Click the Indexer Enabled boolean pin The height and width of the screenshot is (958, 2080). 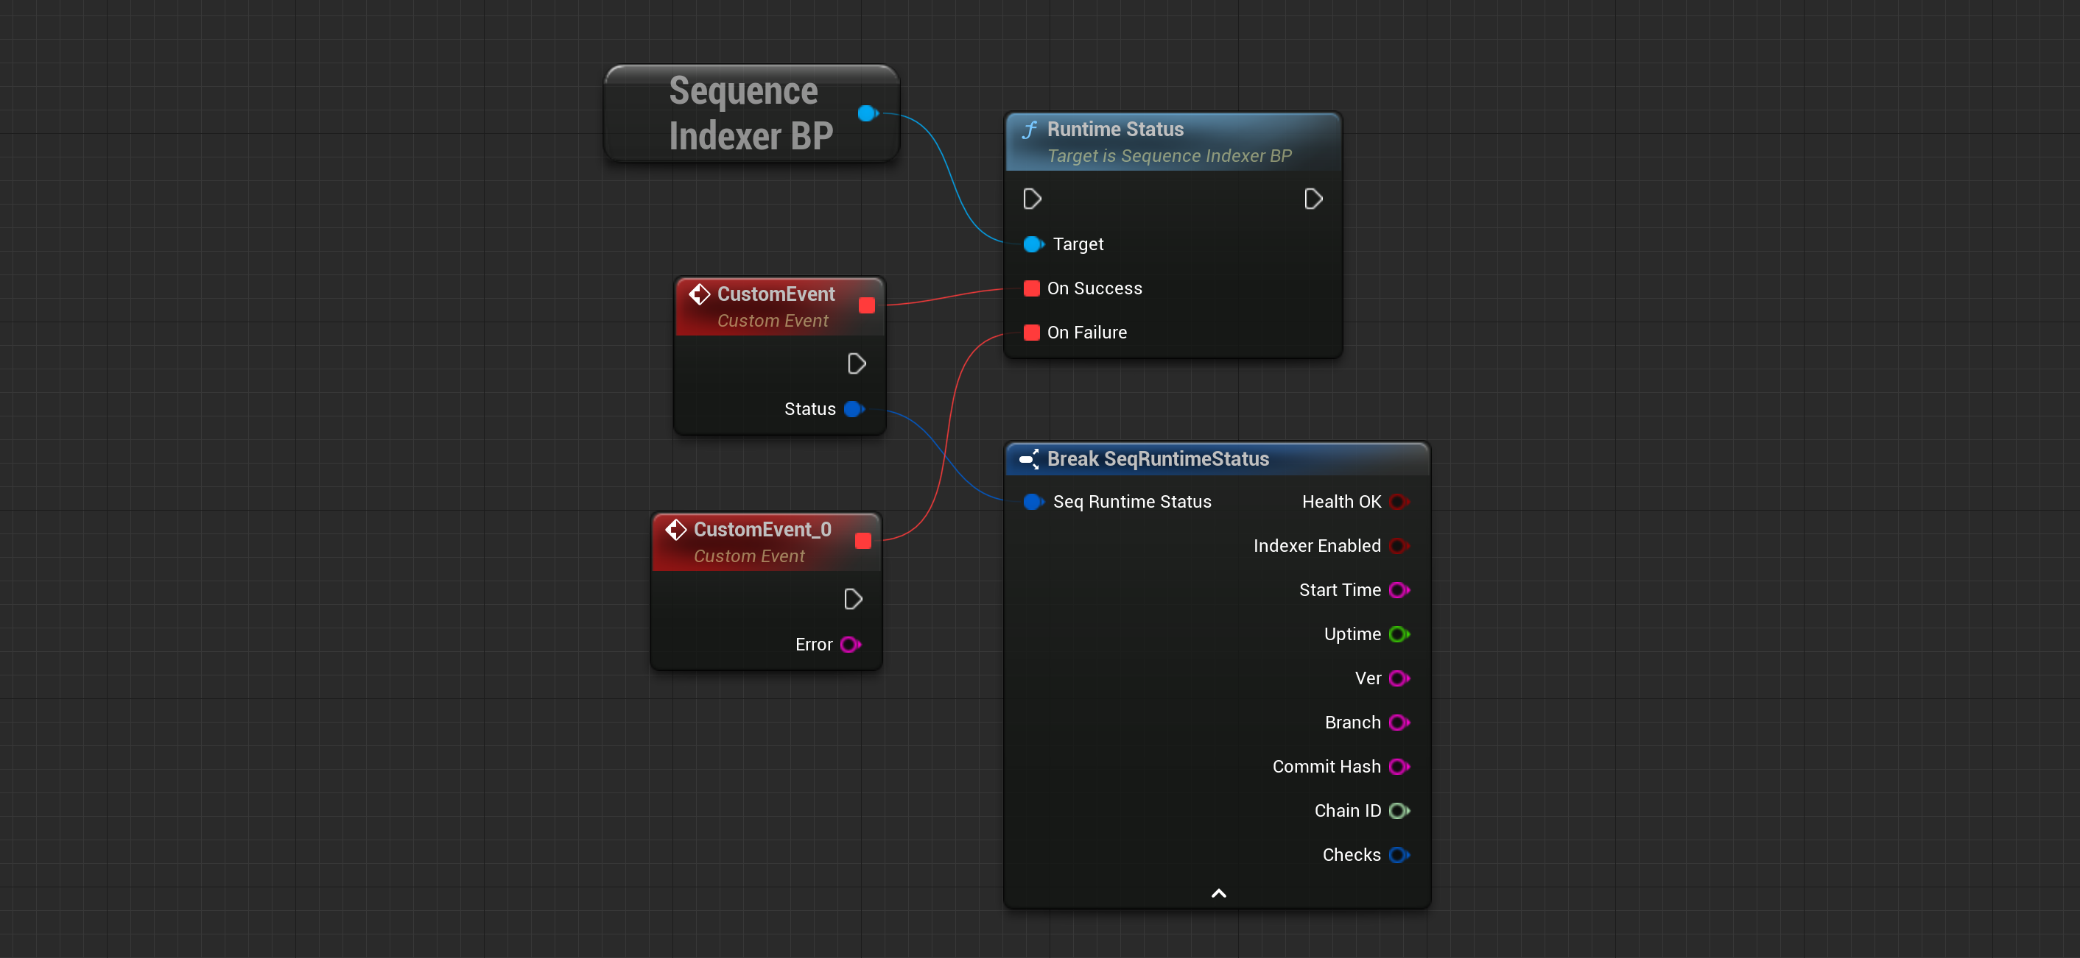click(1399, 546)
